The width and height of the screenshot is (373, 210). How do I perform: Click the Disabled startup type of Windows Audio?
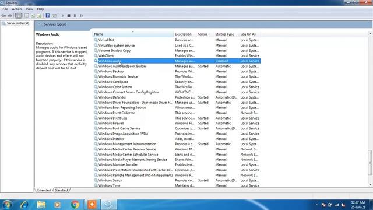221,61
